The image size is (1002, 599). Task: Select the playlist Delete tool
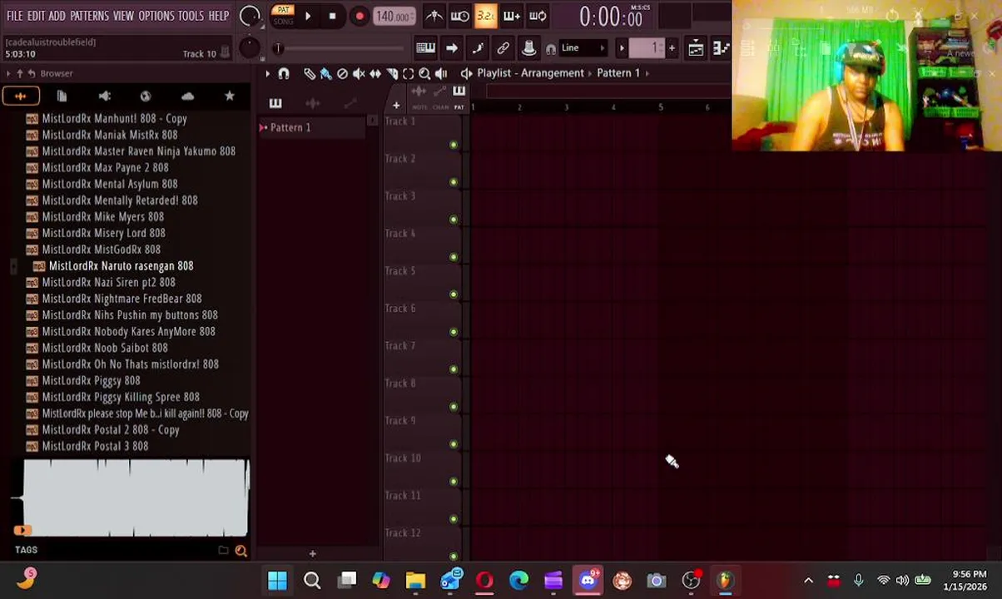tap(342, 73)
